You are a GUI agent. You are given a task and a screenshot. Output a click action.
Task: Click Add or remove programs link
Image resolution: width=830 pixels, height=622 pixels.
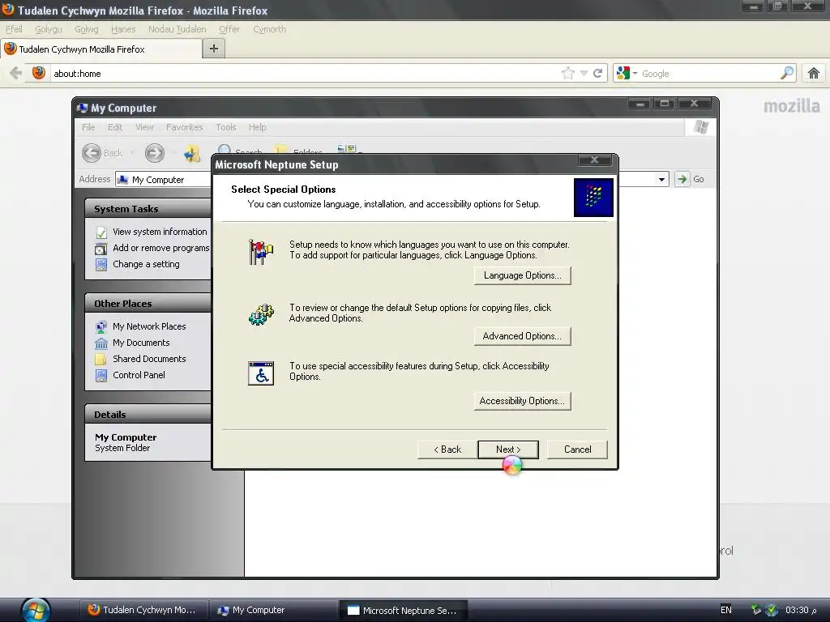pos(161,248)
